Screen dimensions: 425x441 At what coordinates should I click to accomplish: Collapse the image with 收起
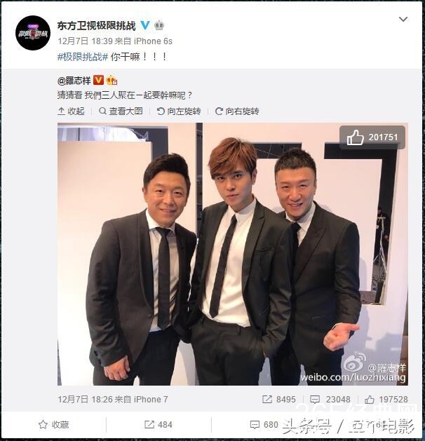pyautogui.click(x=71, y=111)
